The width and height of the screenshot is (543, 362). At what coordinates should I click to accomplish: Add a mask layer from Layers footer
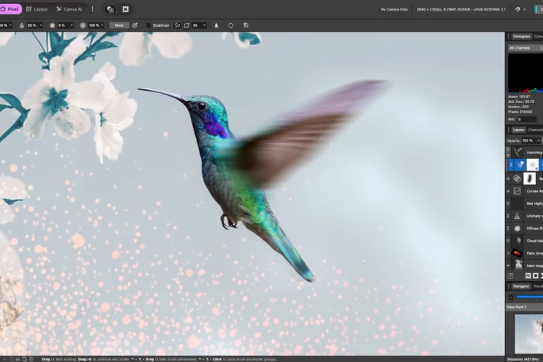tap(536, 276)
